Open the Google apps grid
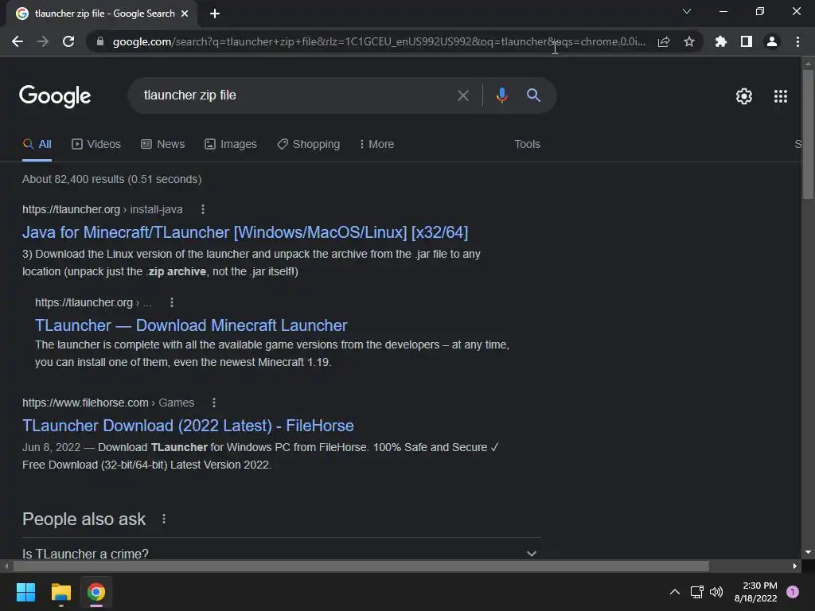 coord(781,96)
